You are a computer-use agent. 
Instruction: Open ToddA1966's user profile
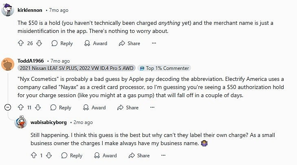point(31,61)
